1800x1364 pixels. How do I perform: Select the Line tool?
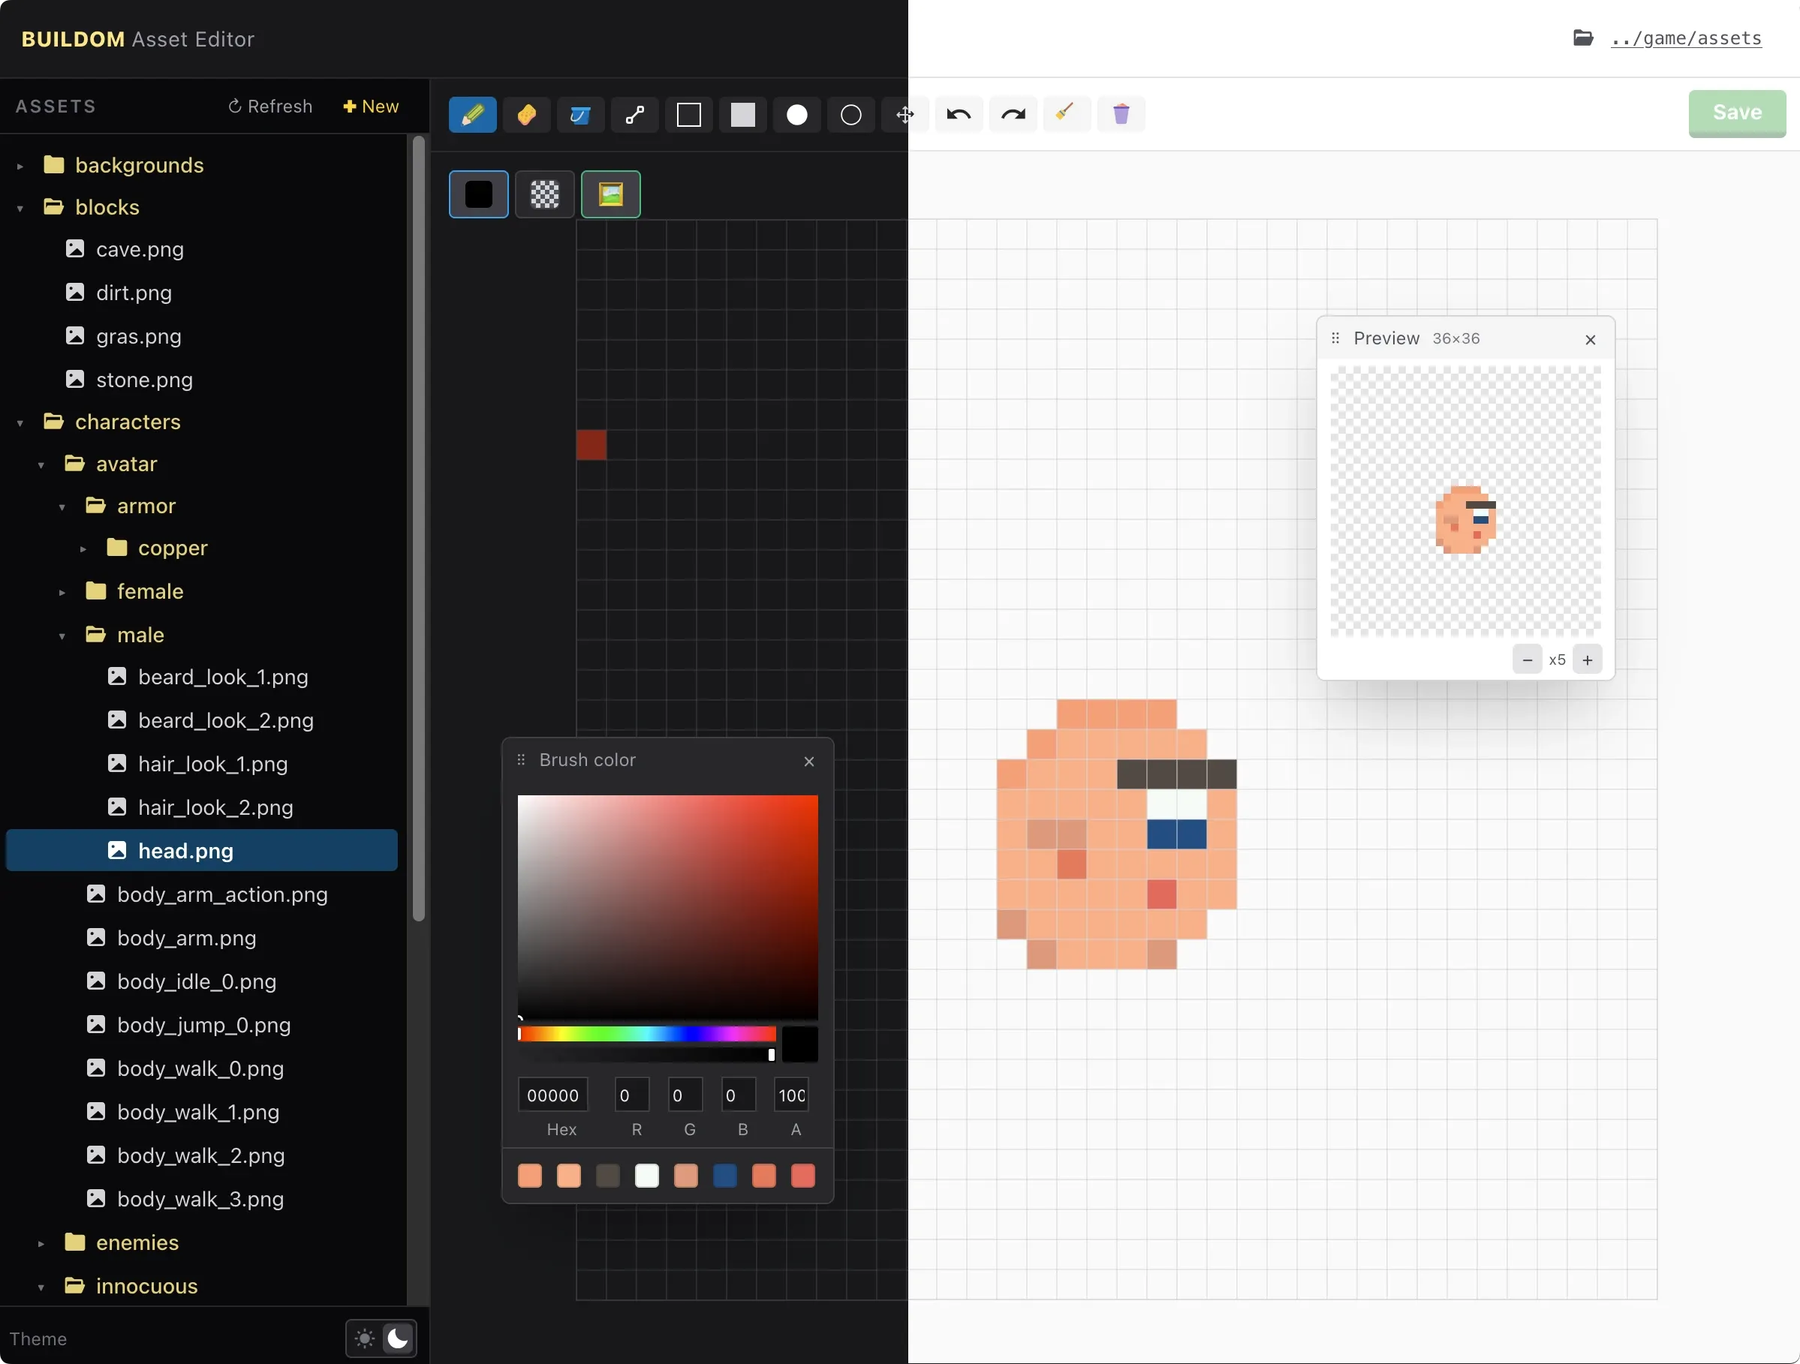(635, 115)
